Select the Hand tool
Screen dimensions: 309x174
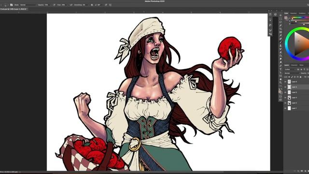(x=281, y=79)
